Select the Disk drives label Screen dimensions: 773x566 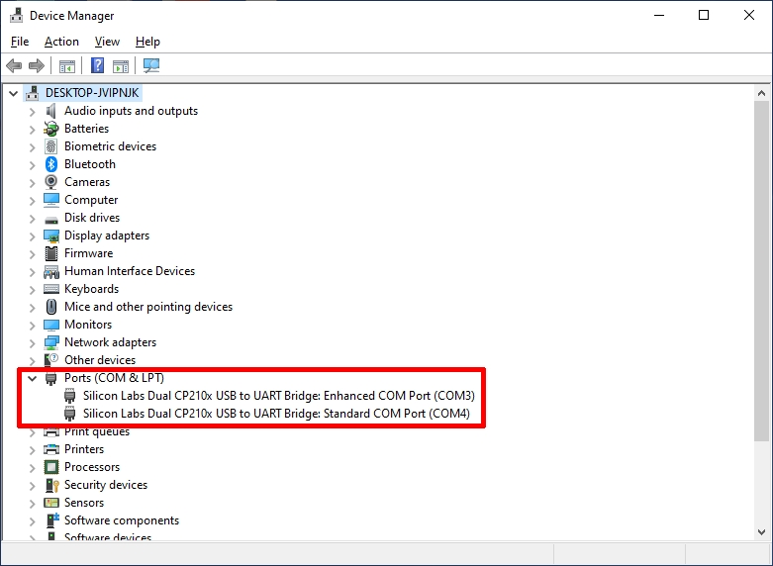tap(92, 218)
